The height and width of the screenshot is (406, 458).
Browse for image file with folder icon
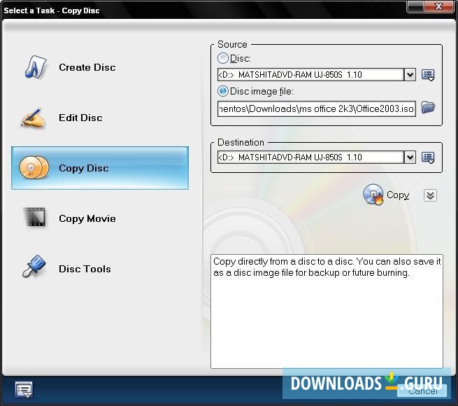tap(428, 108)
